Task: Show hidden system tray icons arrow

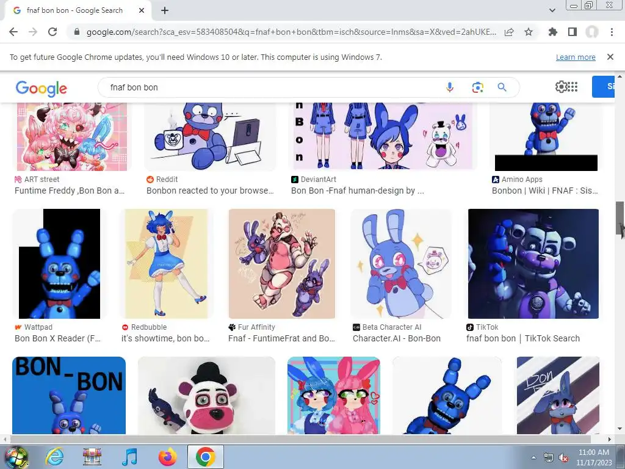Action: pos(533,457)
